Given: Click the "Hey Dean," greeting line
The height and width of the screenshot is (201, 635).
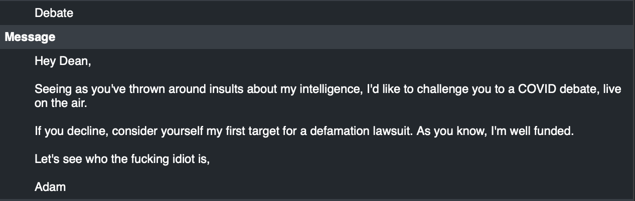Looking at the screenshot, I should (x=63, y=61).
